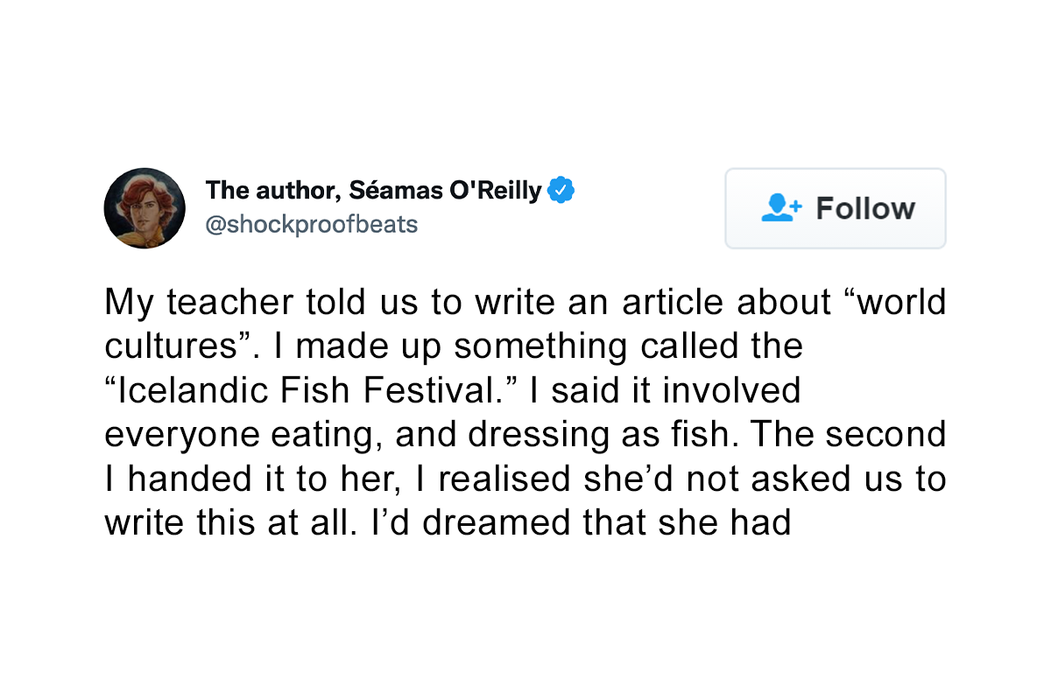
Task: Click the person-plus icon in Follow button
Action: pos(781,208)
